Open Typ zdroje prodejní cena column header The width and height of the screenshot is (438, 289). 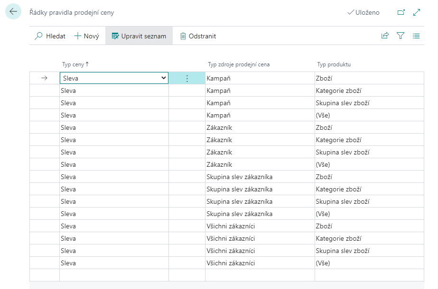tap(239, 64)
